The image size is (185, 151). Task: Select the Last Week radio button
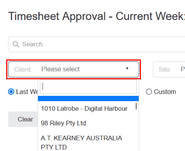pyautogui.click(x=11, y=92)
